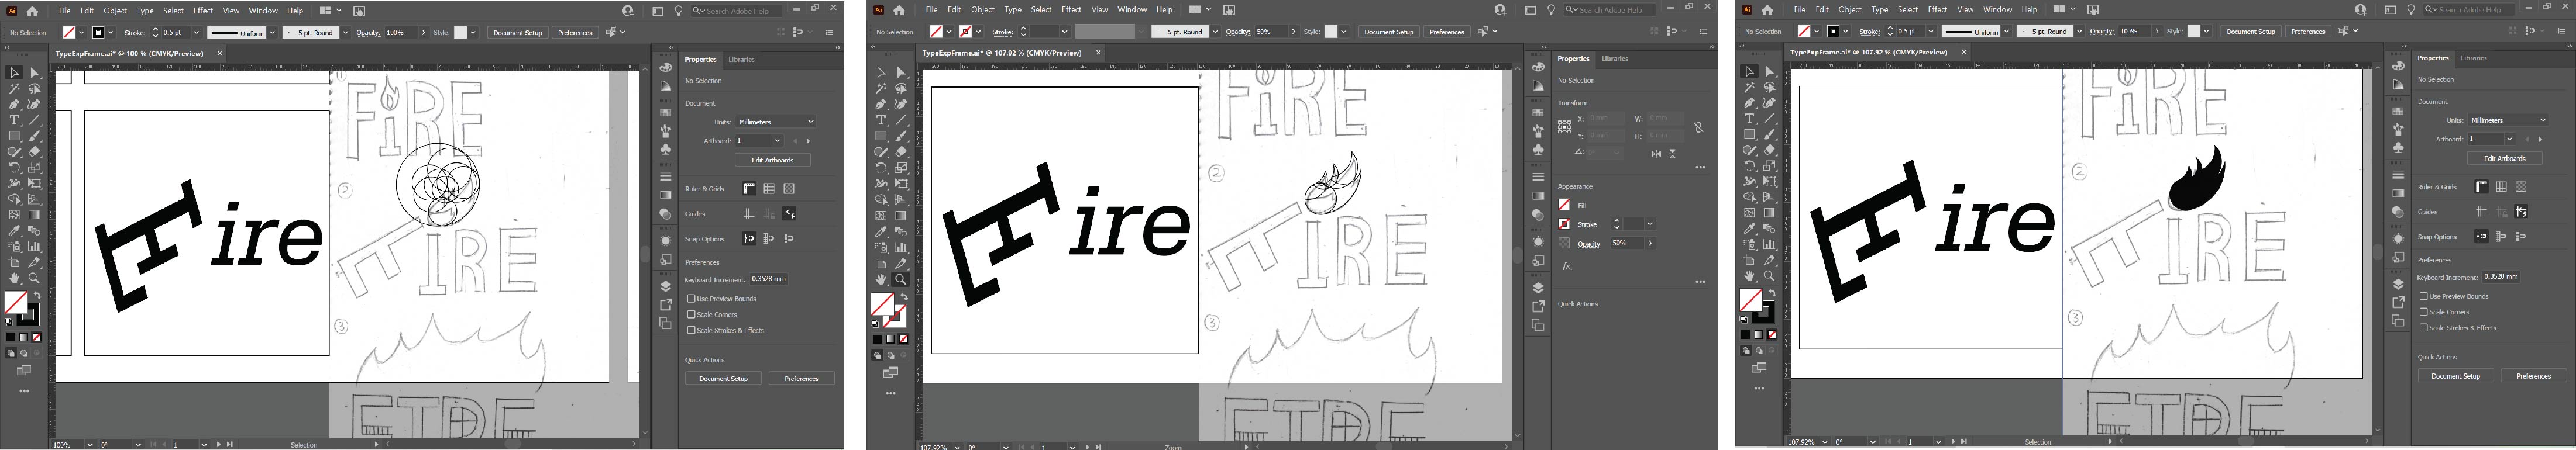This screenshot has width=2576, height=450.
Task: Open zoom level dropdown in left window status bar
Action: pos(90,444)
